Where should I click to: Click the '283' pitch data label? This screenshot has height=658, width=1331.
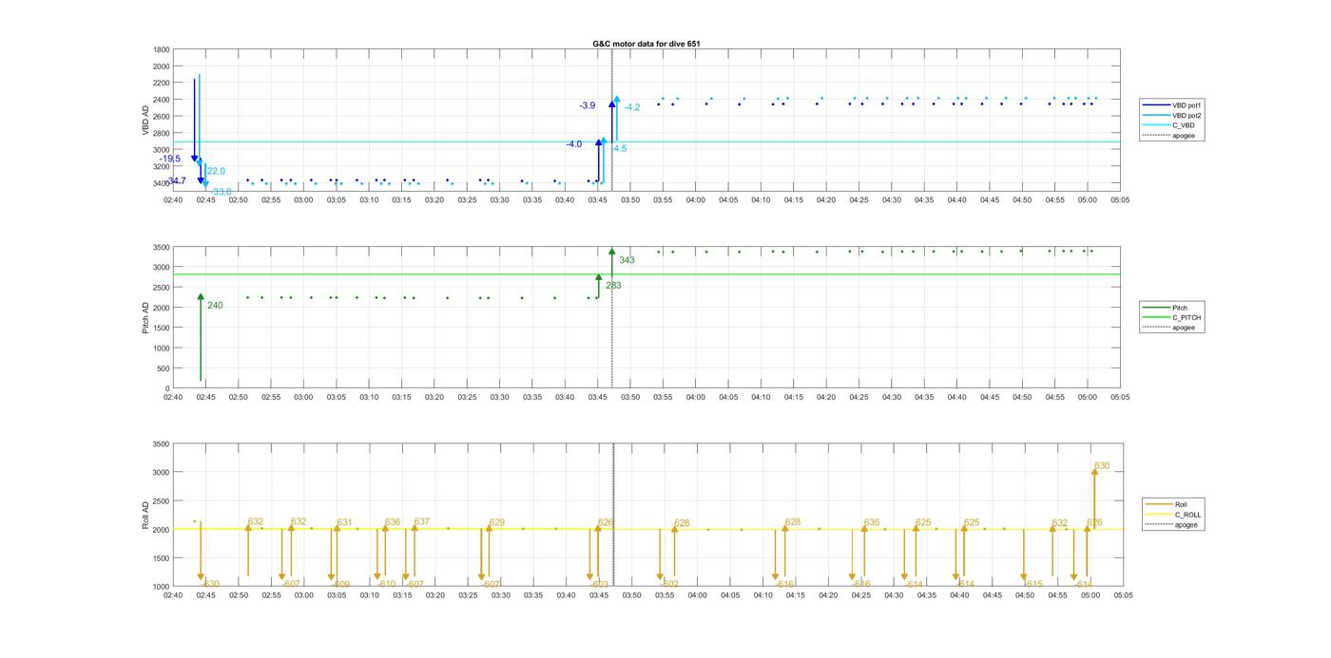coord(613,286)
